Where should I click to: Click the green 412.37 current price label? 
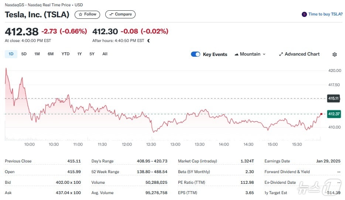coord(333,114)
